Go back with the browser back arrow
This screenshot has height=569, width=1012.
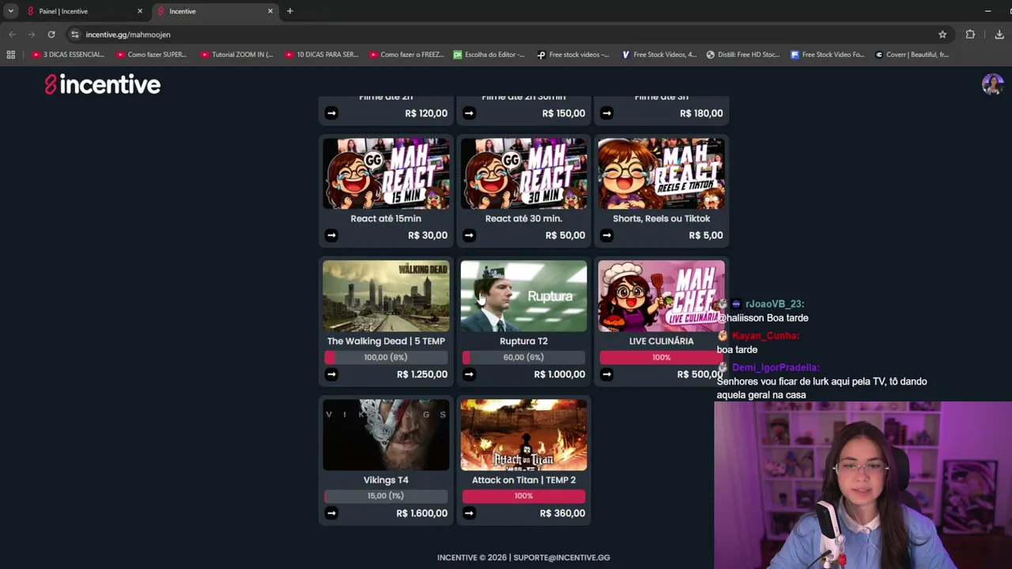pyautogui.click(x=12, y=35)
